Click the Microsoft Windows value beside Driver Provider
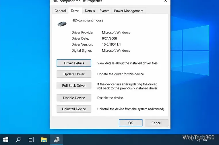Screen dimensions: 219x145 click(x=116, y=32)
